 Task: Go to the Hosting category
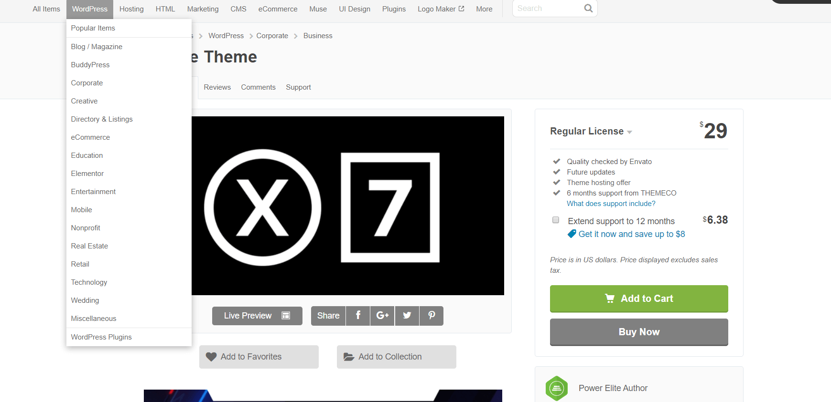point(131,9)
